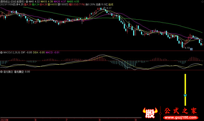204x121 pixels.
Task: Expand the 潜龙腾空 indicator dropdown arrow
Action: pos(2,72)
